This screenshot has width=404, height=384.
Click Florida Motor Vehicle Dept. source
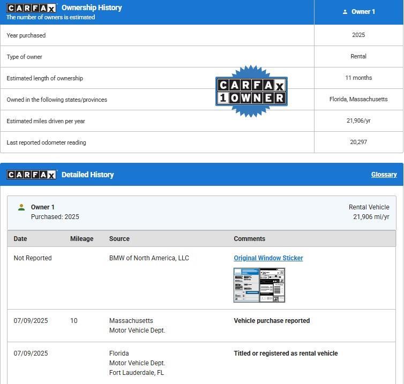point(137,358)
